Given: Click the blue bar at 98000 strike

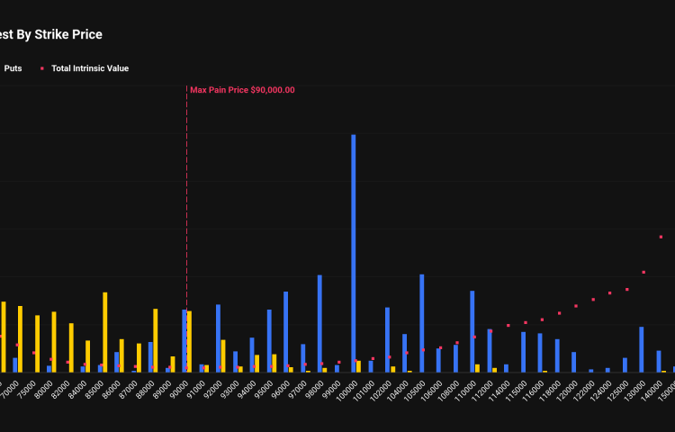Looking at the screenshot, I should coord(319,324).
